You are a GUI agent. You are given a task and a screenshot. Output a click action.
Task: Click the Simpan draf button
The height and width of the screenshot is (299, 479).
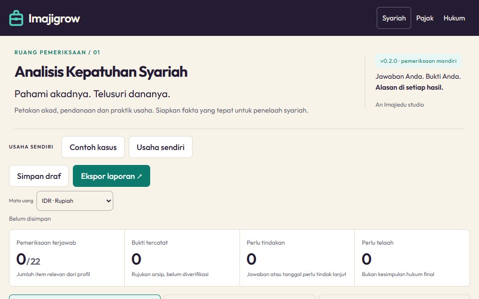39,176
